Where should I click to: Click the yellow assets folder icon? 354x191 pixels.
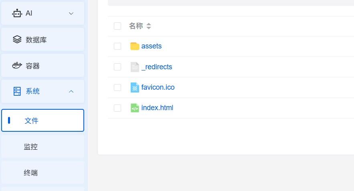[135, 46]
